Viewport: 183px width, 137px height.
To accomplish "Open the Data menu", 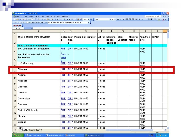I will click(x=47, y=16).
